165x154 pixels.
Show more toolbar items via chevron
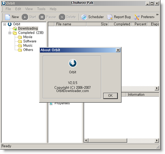pyautogui.click(x=157, y=15)
